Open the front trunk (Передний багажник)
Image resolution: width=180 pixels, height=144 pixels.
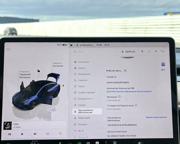25,74
